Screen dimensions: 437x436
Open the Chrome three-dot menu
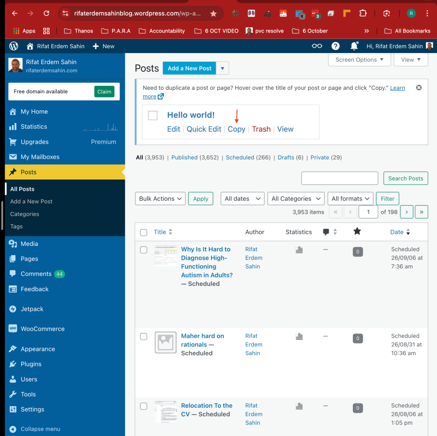coord(427,13)
